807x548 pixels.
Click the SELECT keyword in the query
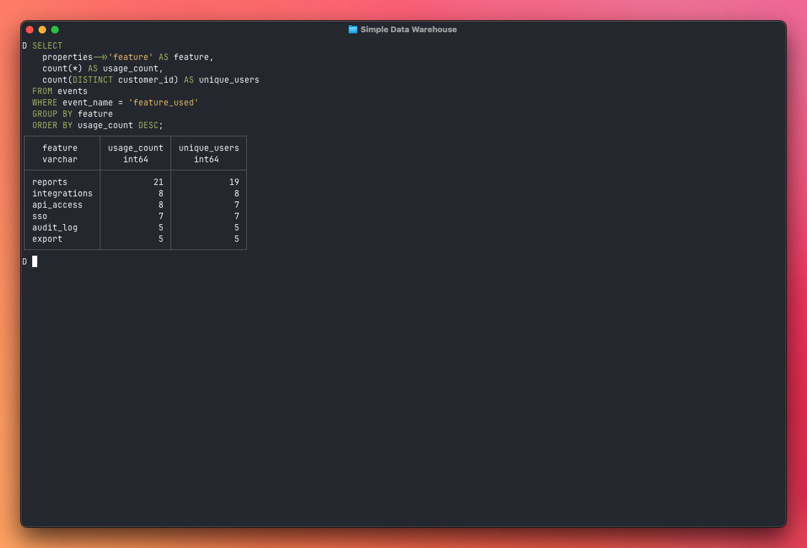click(x=47, y=46)
